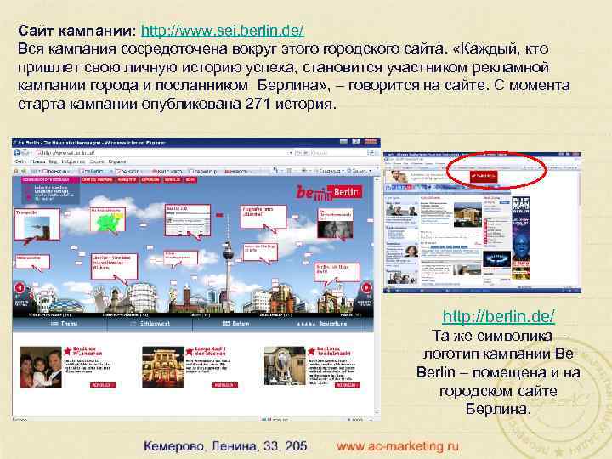Open the Избранное menu in Internet Explorer
The height and width of the screenshot is (459, 612).
point(73,161)
